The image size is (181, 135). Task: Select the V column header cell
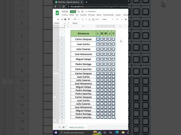114,33
